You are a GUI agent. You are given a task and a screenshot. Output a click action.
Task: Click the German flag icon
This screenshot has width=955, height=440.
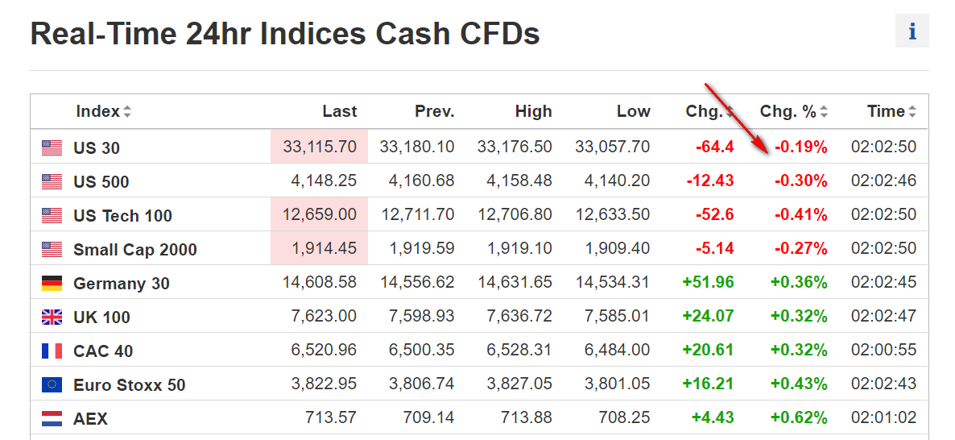point(52,283)
